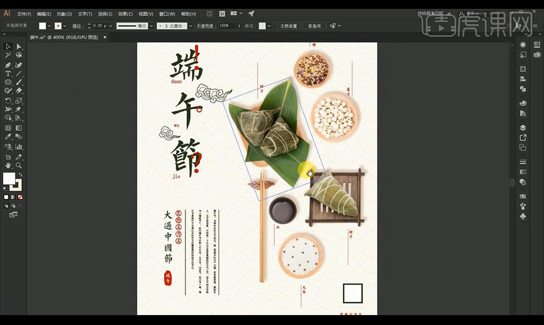Viewport: 544px width, 325px height.
Task: Choose the Type tool
Action: point(8,74)
